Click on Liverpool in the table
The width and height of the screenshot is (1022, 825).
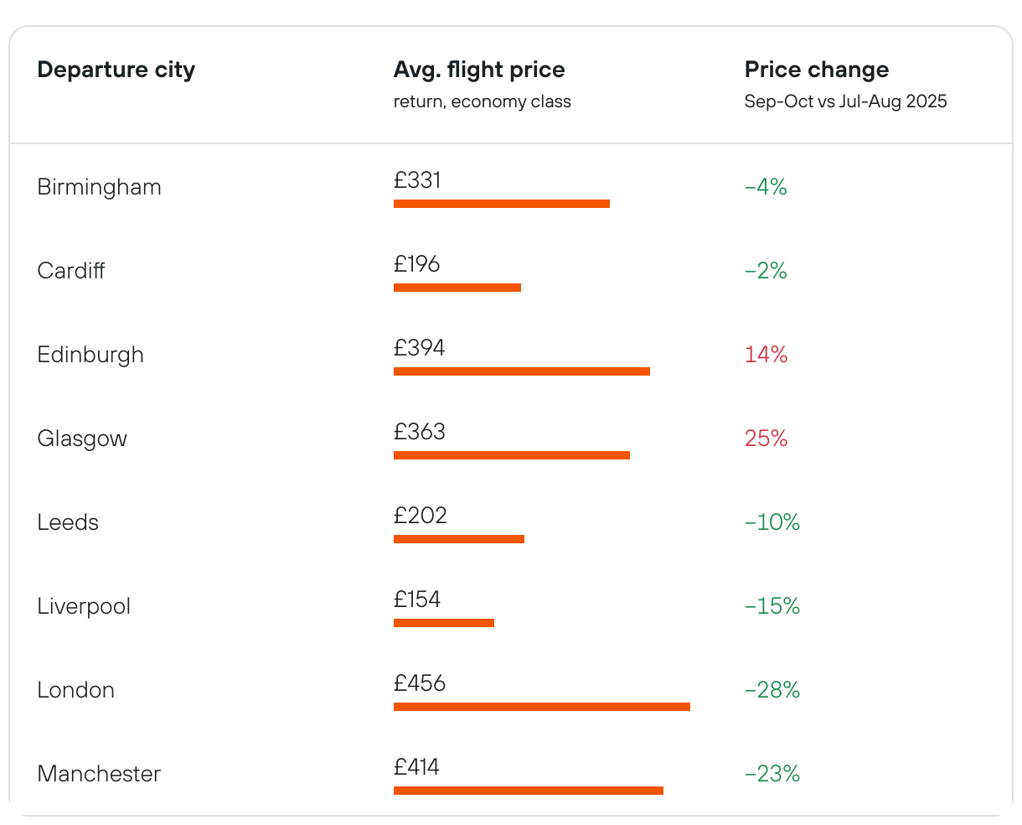click(84, 606)
